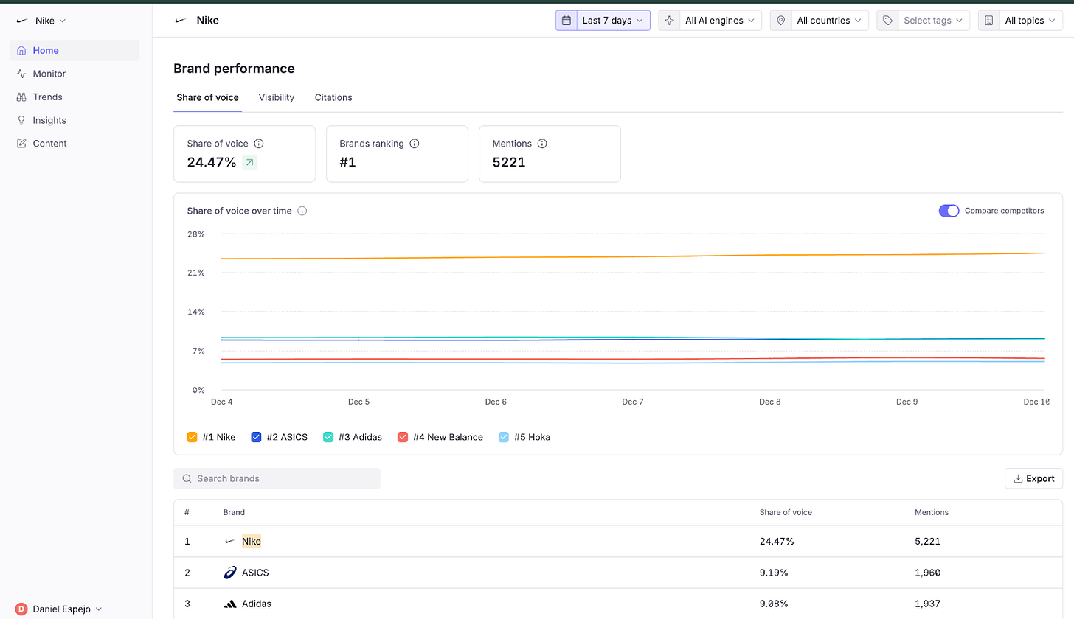Click the Mentions 5221 card
Screen dimensions: 1074x619
(x=550, y=153)
